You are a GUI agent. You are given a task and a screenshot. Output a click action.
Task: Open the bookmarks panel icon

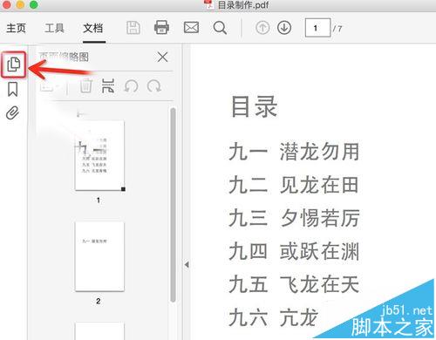point(13,89)
